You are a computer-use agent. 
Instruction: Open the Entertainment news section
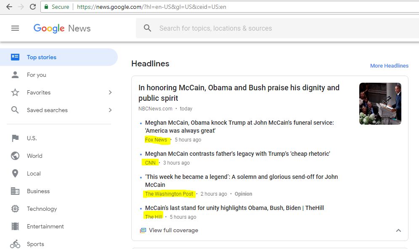point(45,226)
